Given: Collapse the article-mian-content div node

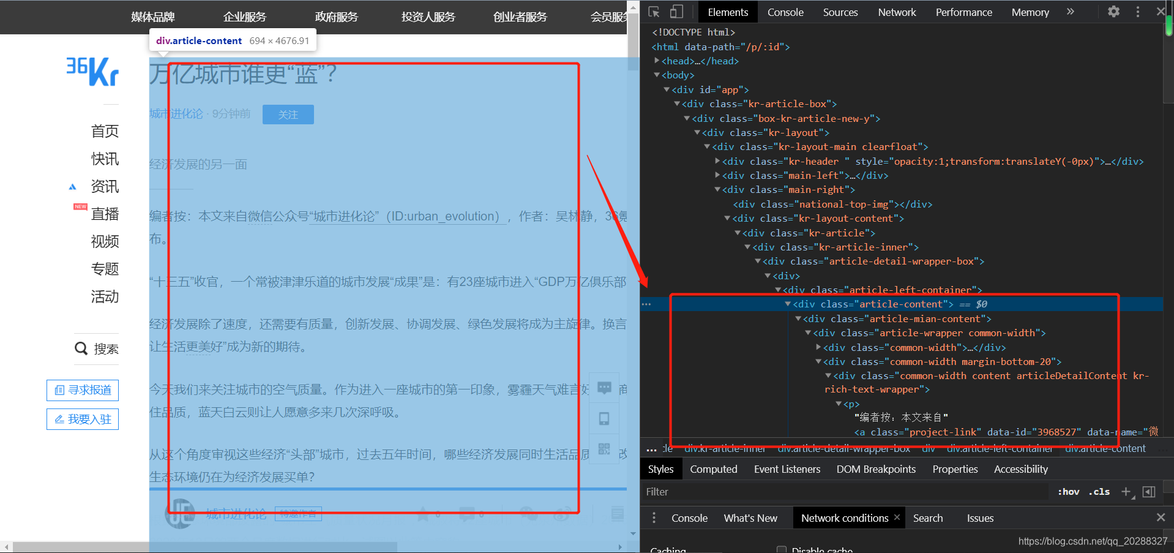Looking at the screenshot, I should (798, 318).
